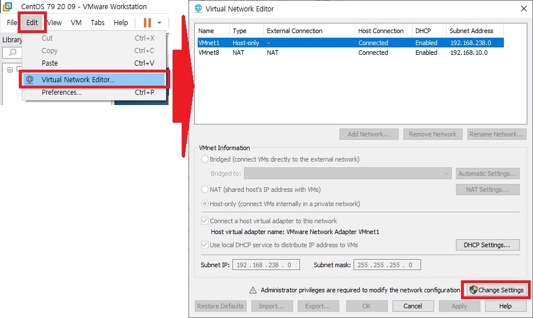Click the Import button
The image size is (533, 318).
click(x=272, y=306)
